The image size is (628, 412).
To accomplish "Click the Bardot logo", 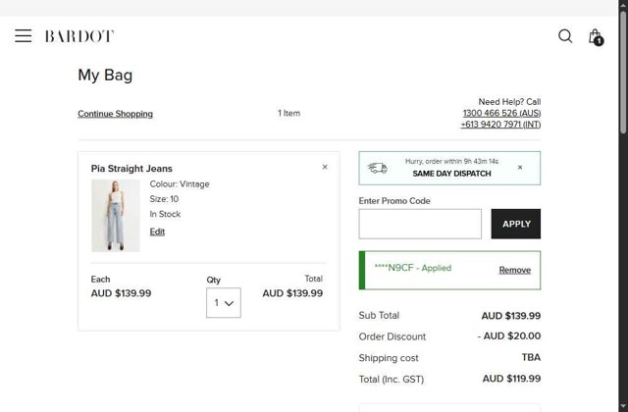I will 79,36.
